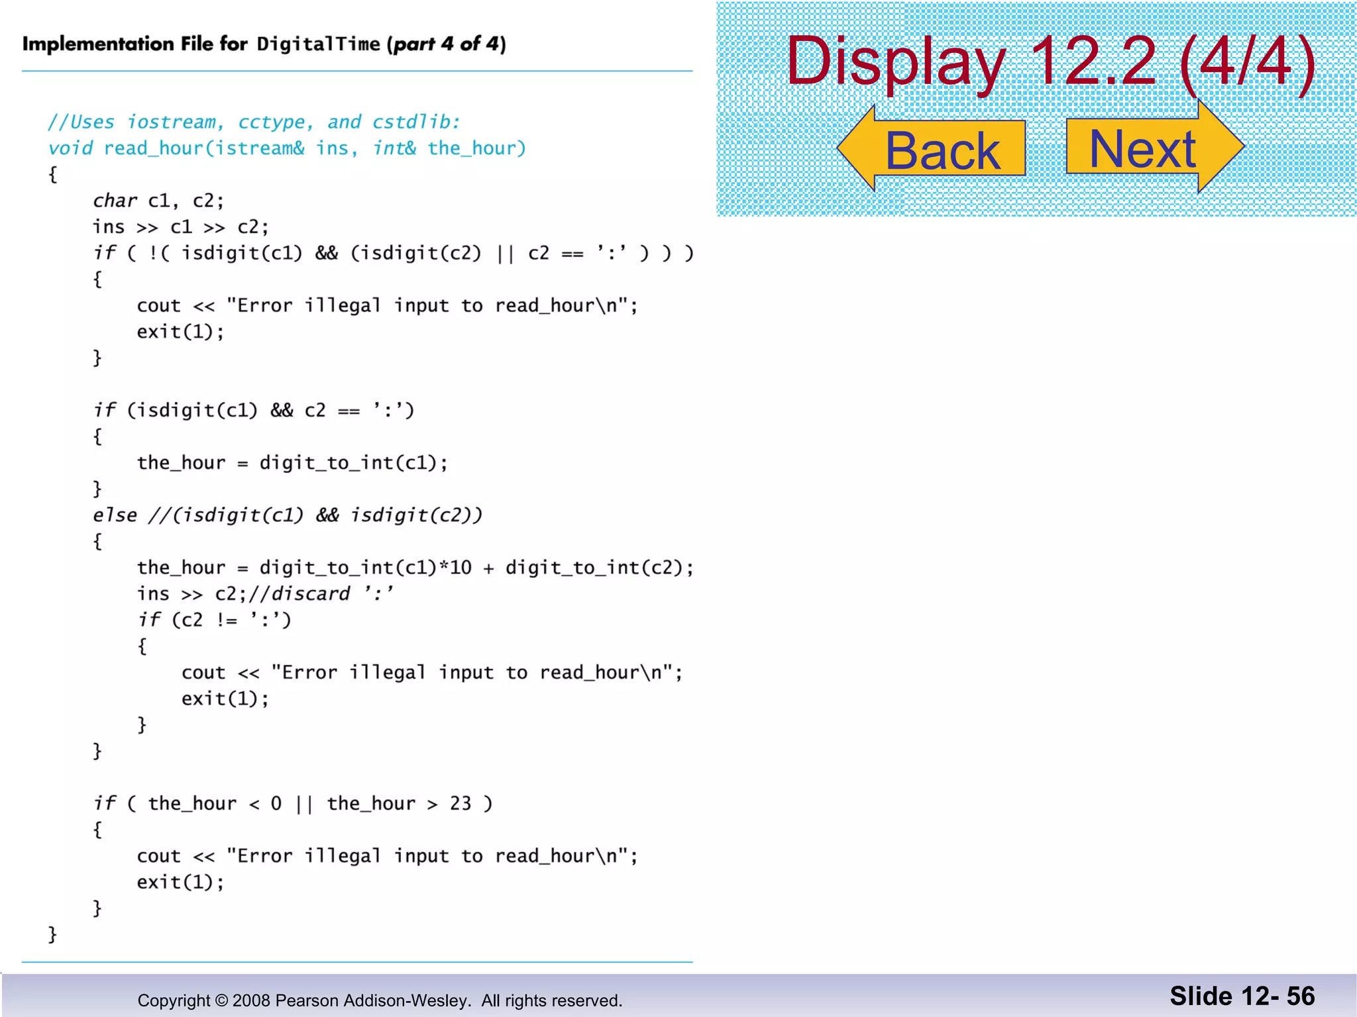Click the 'ins >> c2;//discard' line
The height and width of the screenshot is (1017, 1357).
click(x=265, y=593)
